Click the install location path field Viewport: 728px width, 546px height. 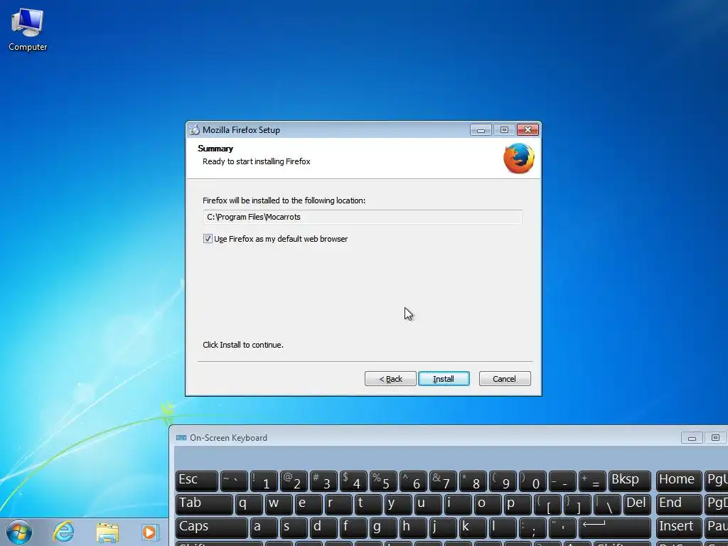coord(363,217)
